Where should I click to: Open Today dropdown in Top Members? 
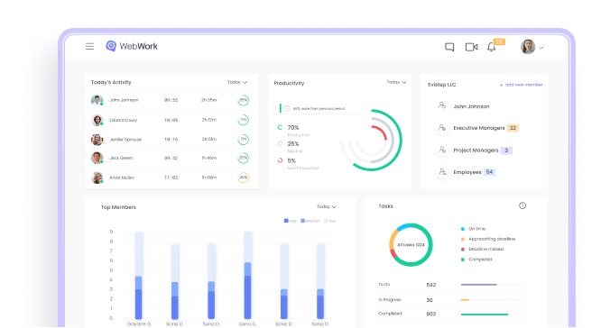point(327,206)
